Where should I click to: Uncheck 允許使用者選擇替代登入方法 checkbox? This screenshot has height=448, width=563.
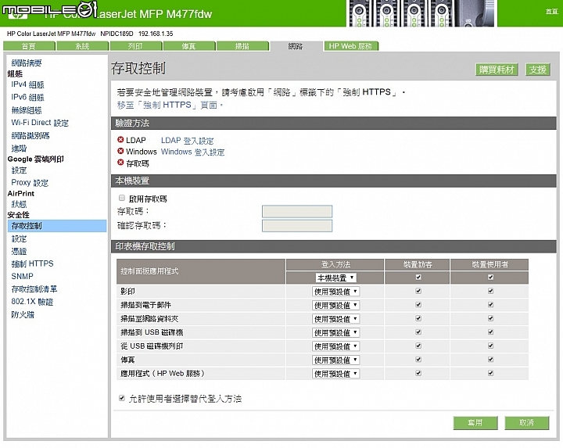point(122,398)
